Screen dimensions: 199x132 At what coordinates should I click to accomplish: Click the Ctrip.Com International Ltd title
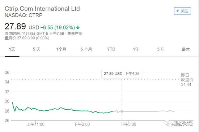42,9
